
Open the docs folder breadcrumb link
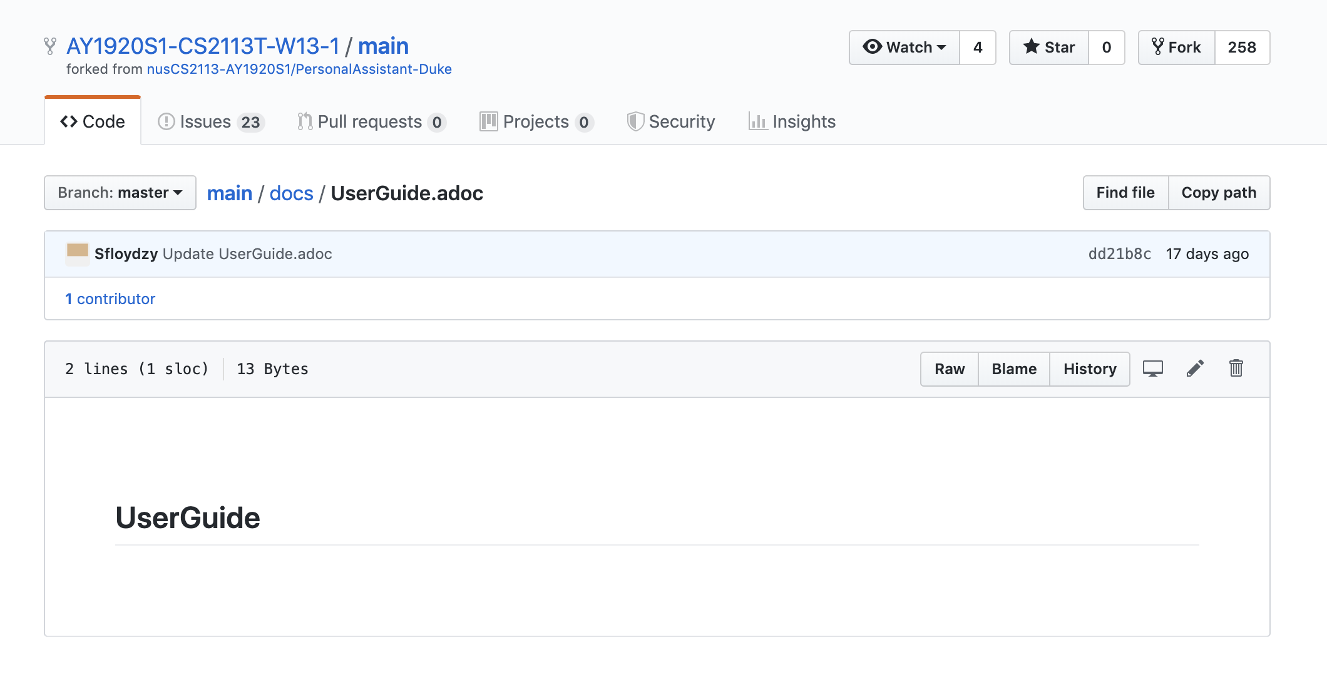pos(291,193)
